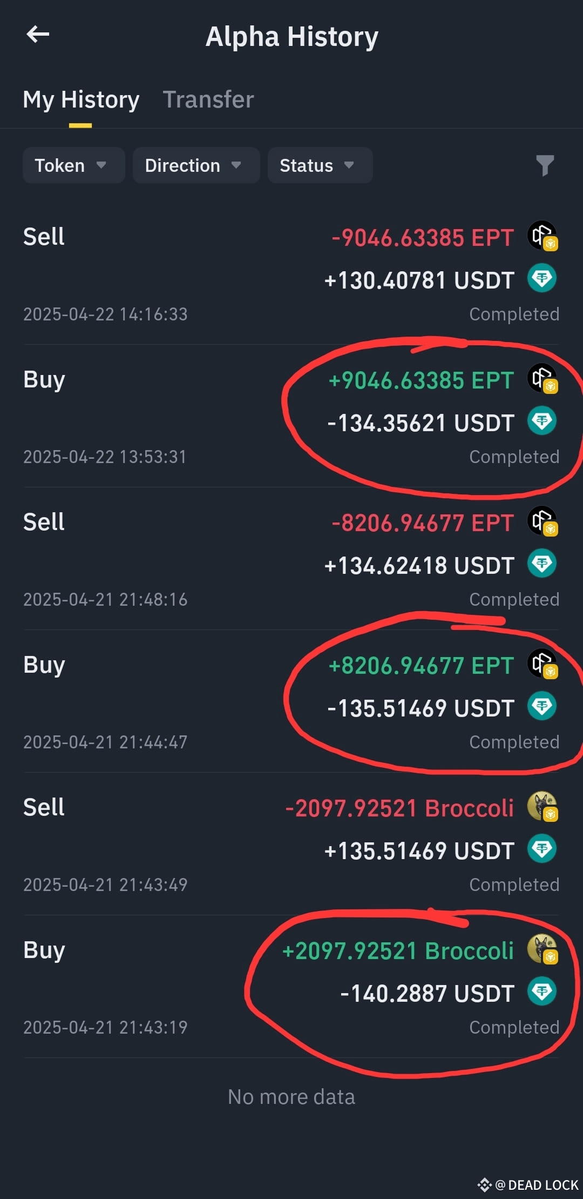The image size is (583, 1199).
Task: Open Sell entry dated 2025-04-22 14:16:33
Action: (x=291, y=274)
